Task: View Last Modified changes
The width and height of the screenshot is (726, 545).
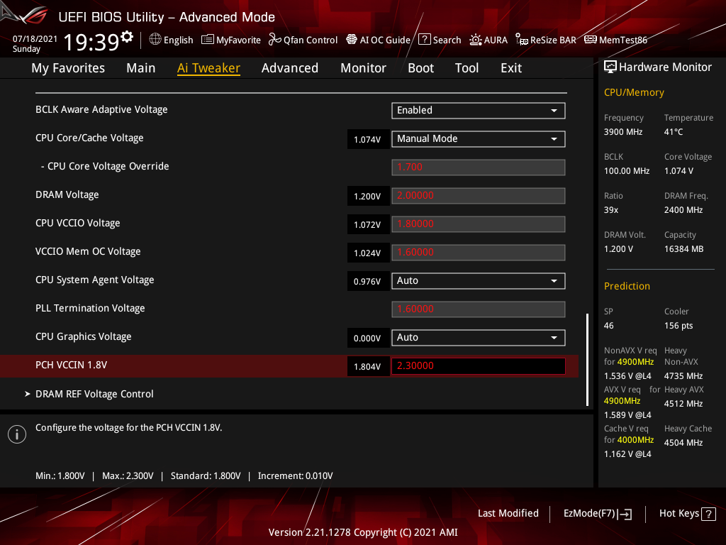Action: [508, 513]
